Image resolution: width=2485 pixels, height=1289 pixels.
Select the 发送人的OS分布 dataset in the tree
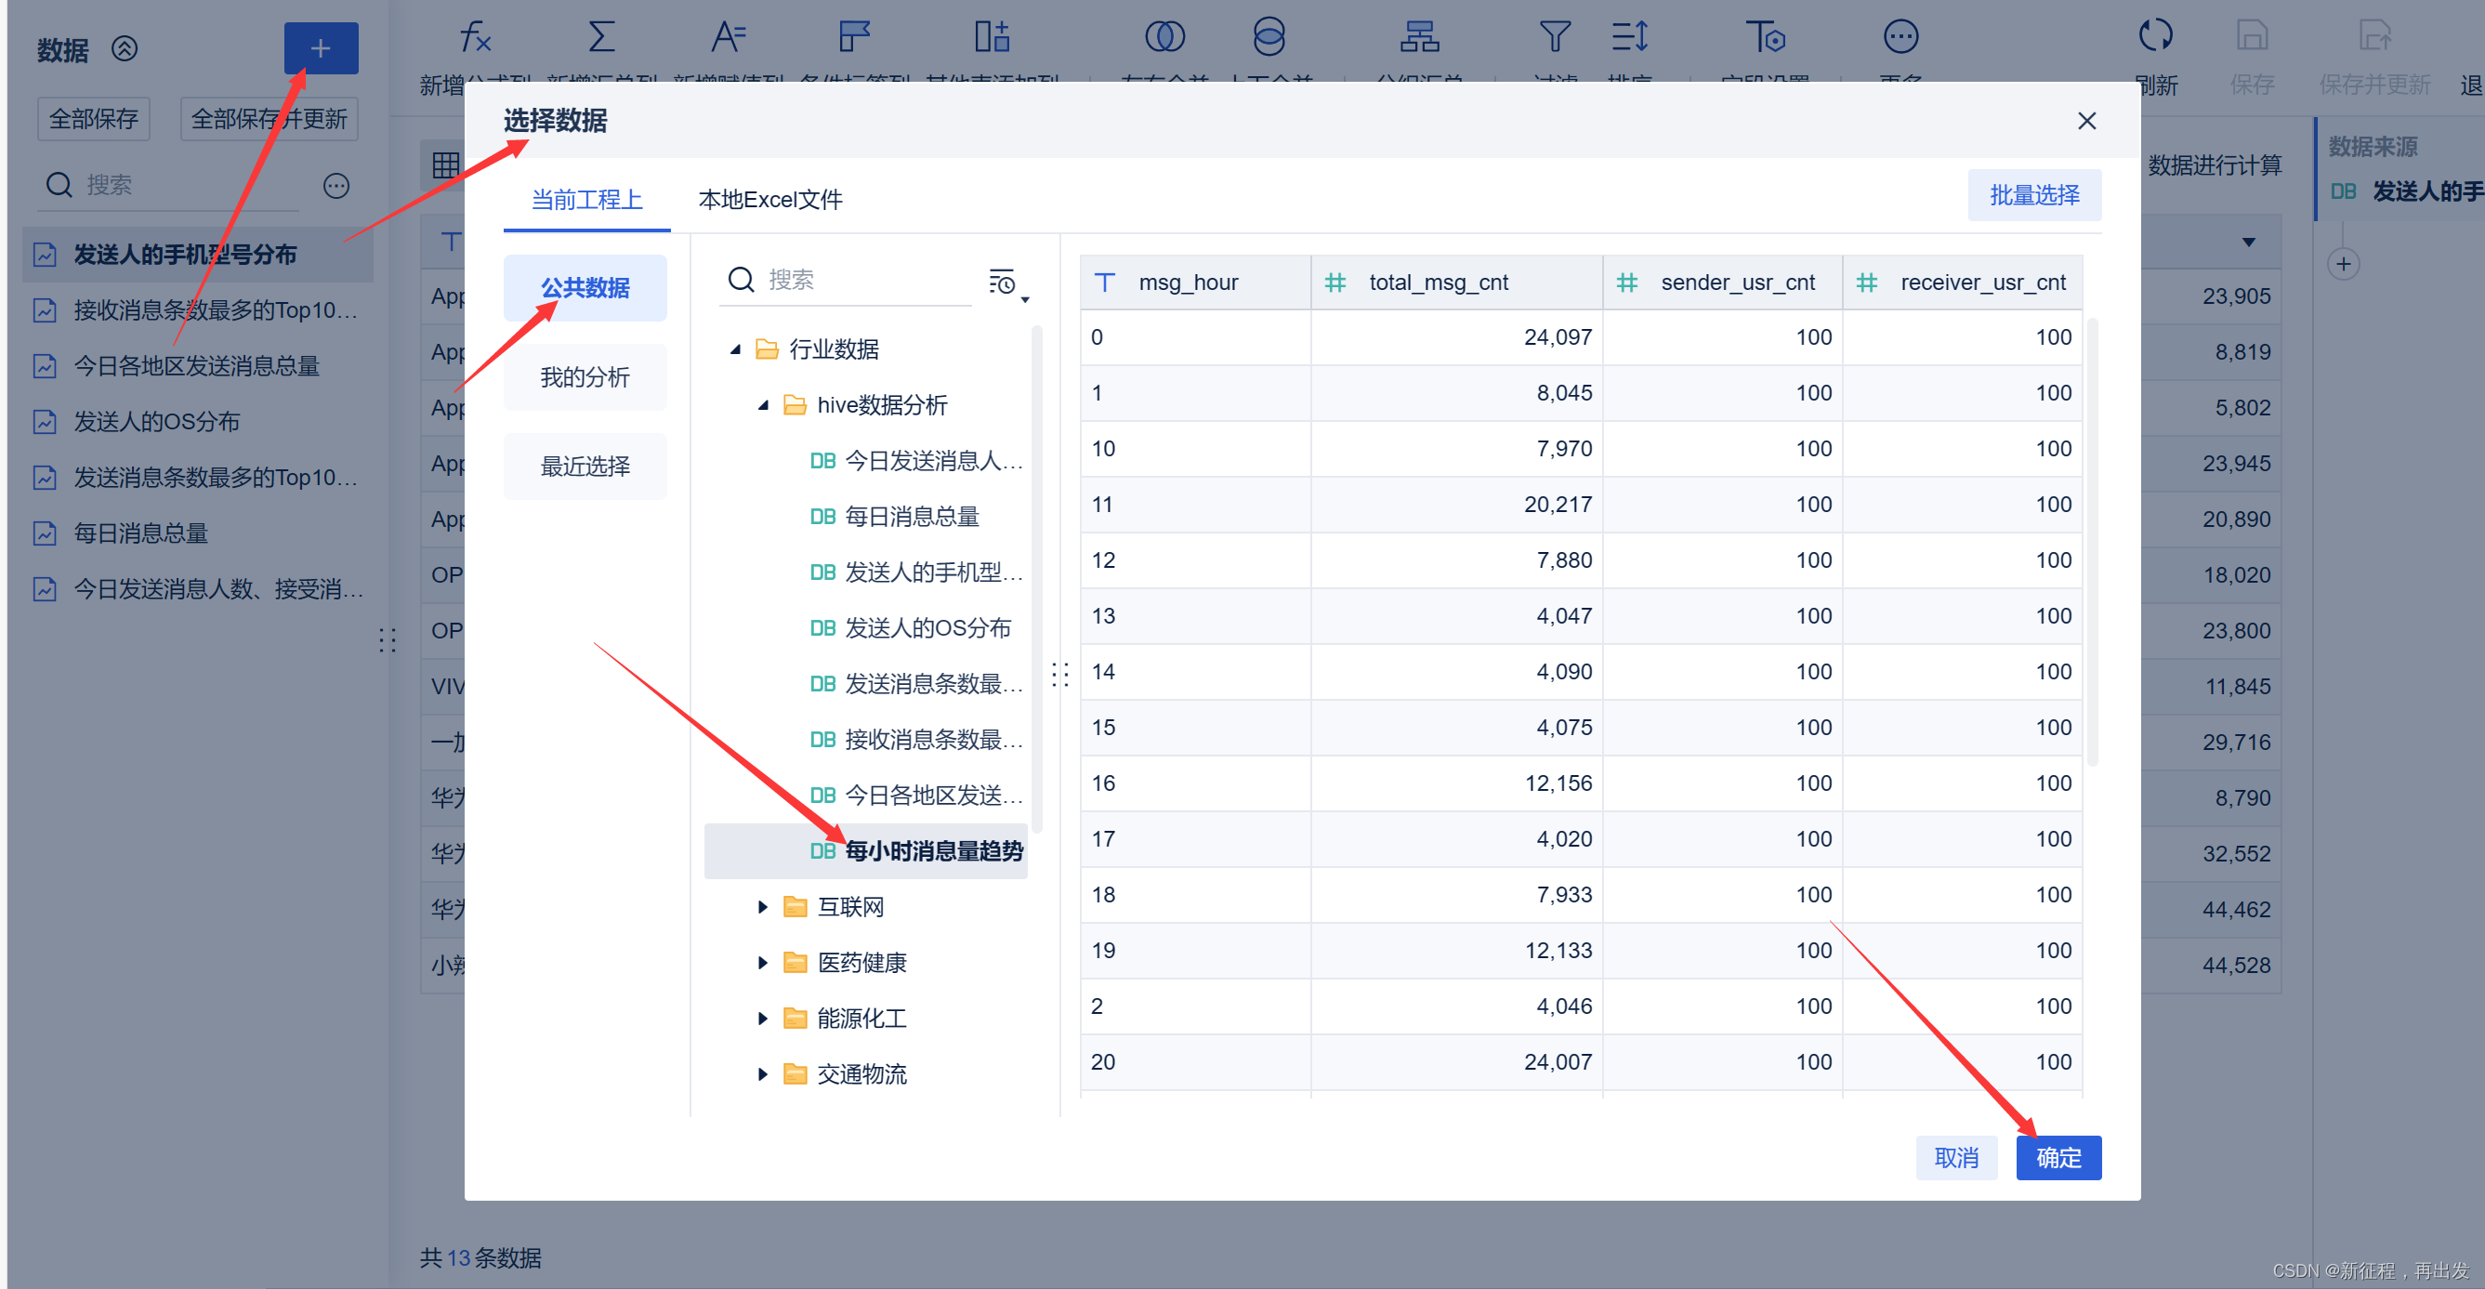[865, 629]
